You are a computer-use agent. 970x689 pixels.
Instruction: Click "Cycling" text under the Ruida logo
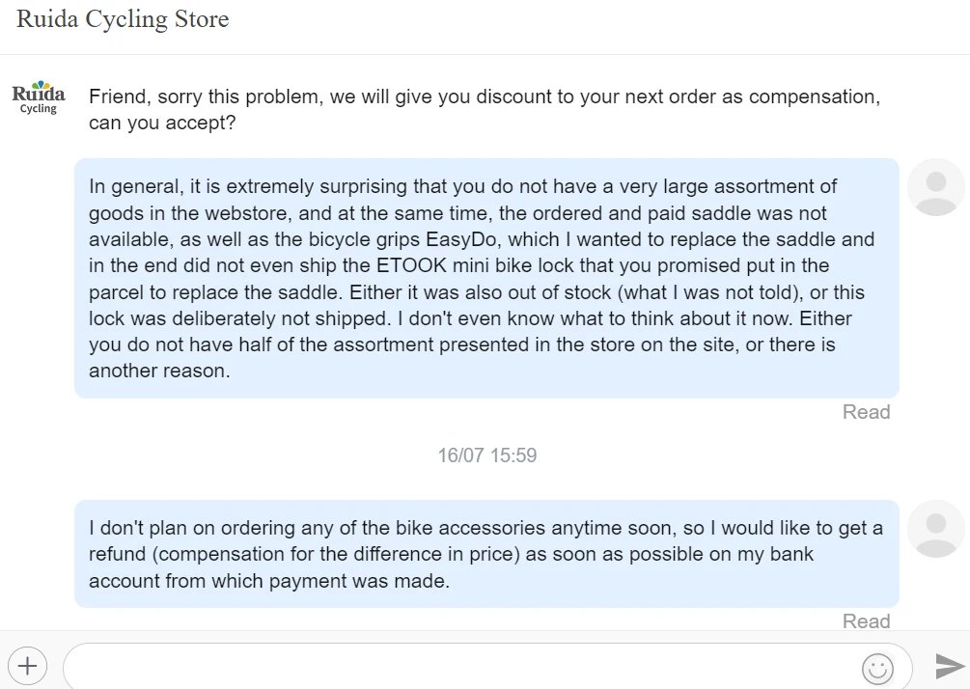pos(39,109)
